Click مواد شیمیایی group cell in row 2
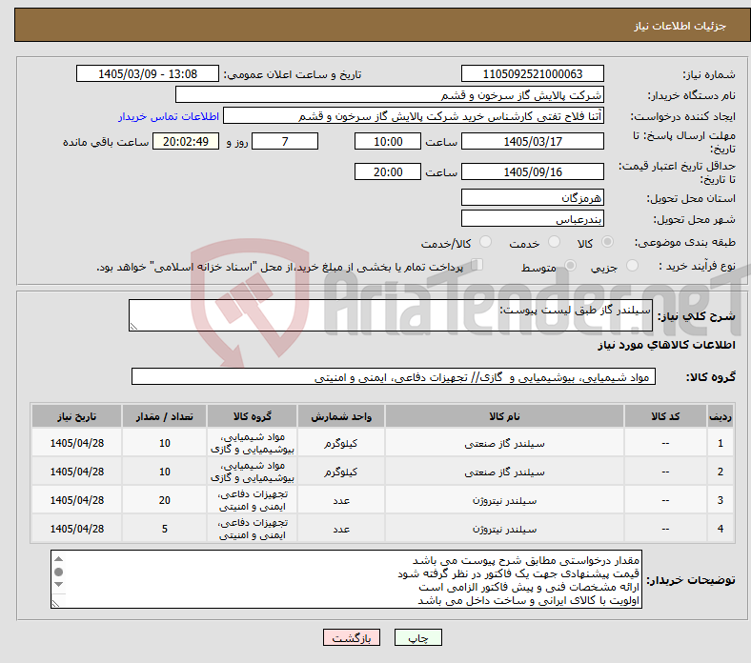 pos(253,472)
